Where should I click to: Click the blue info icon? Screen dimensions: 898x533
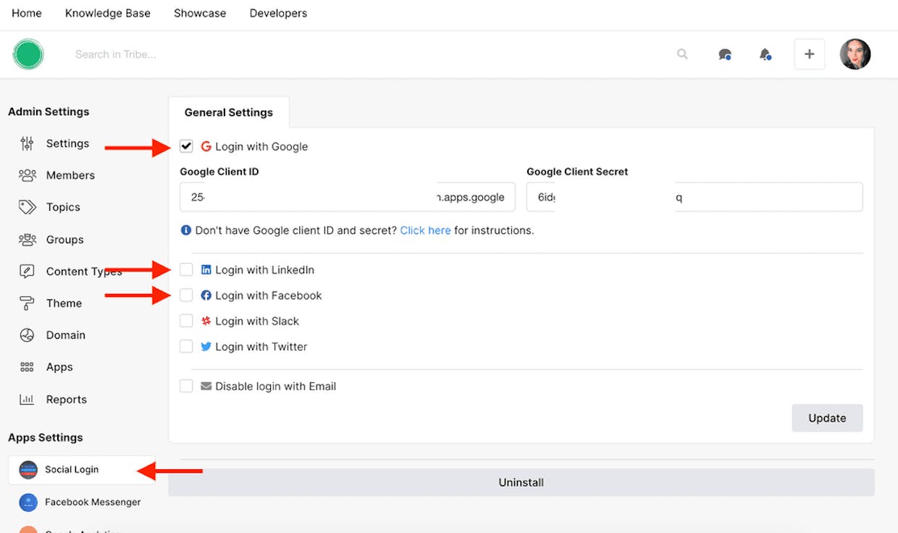[186, 230]
